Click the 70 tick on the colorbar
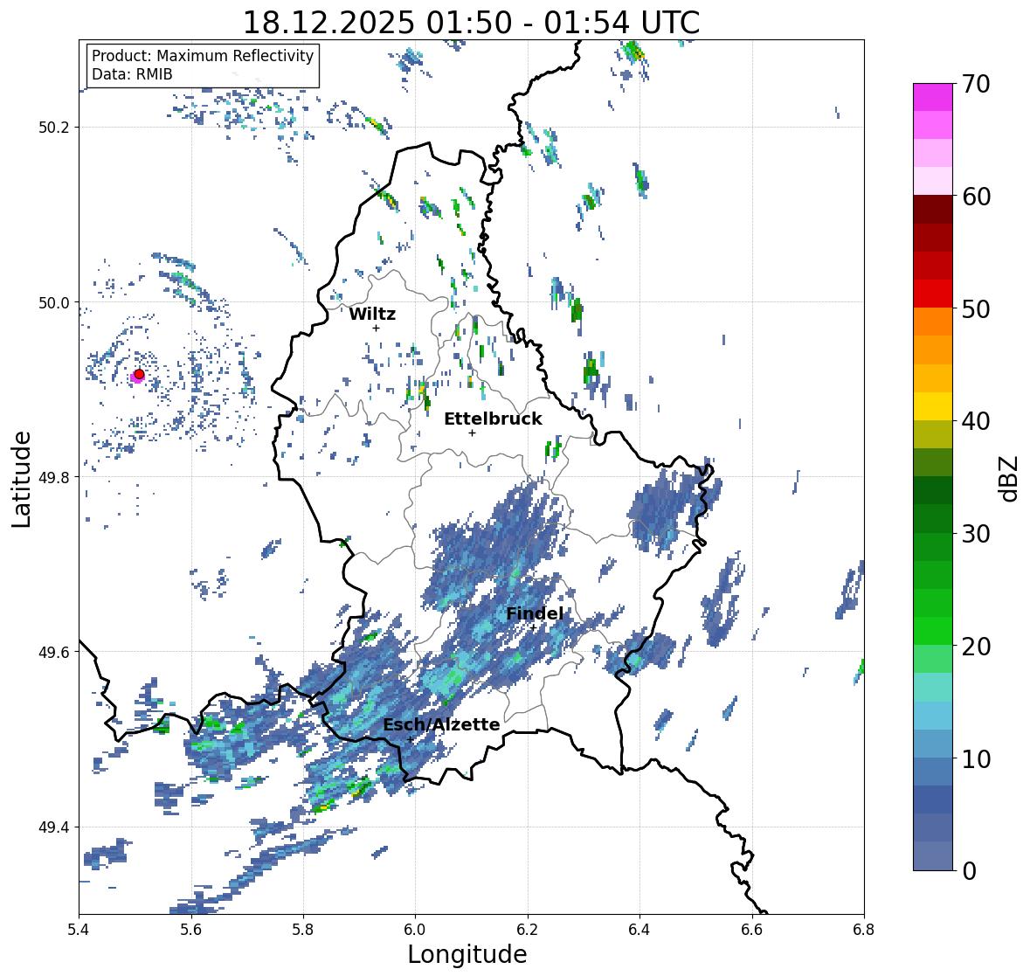 (x=976, y=84)
